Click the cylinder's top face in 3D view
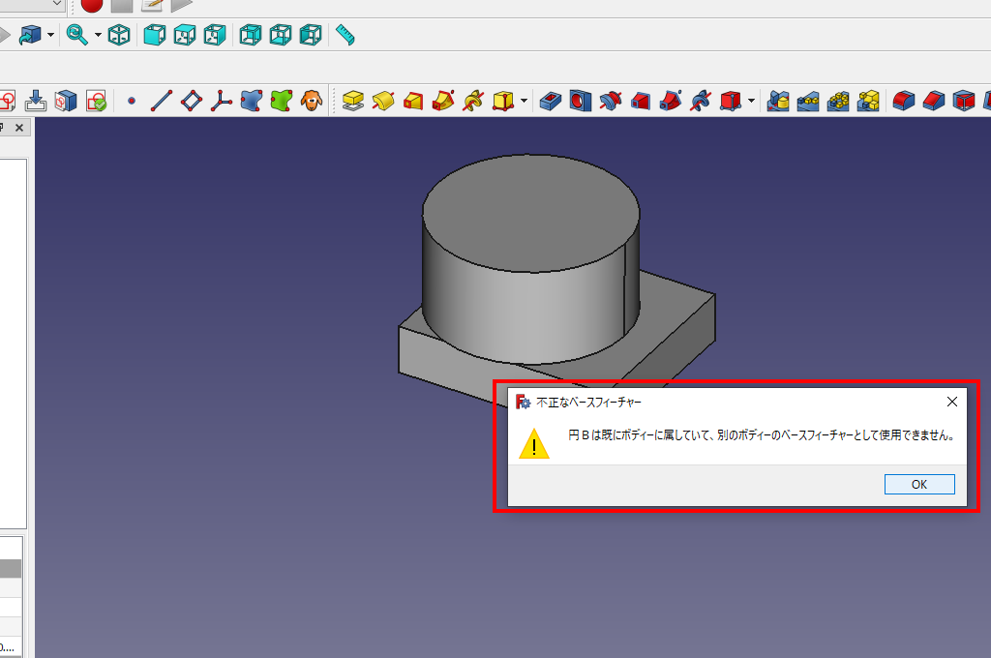Image resolution: width=991 pixels, height=658 pixels. pyautogui.click(x=531, y=213)
